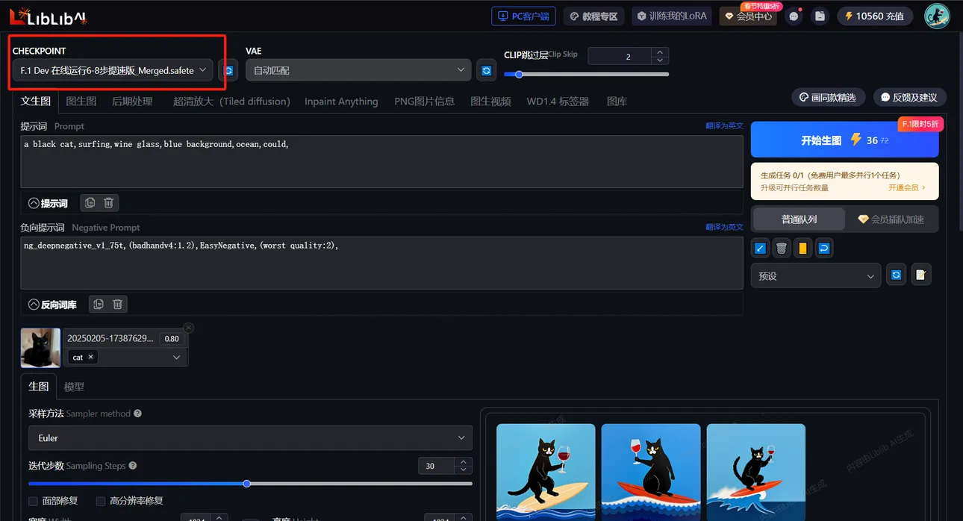Show Sampler method help tooltip icon
963x521 pixels.
click(x=137, y=414)
